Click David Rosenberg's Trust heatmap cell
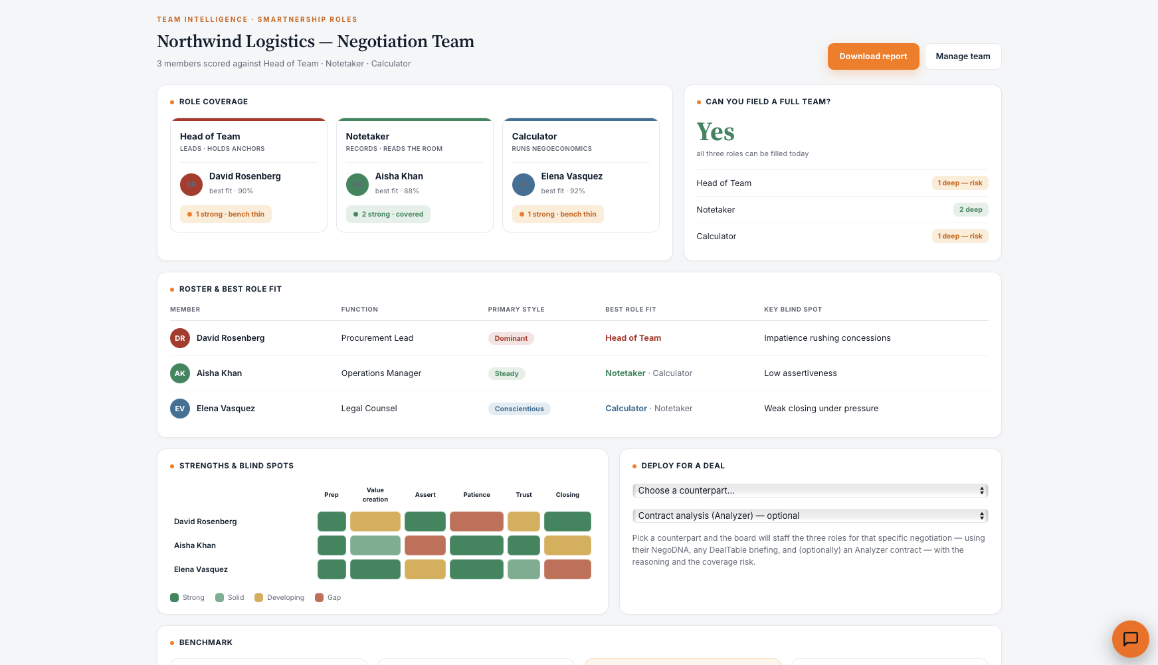 (524, 522)
